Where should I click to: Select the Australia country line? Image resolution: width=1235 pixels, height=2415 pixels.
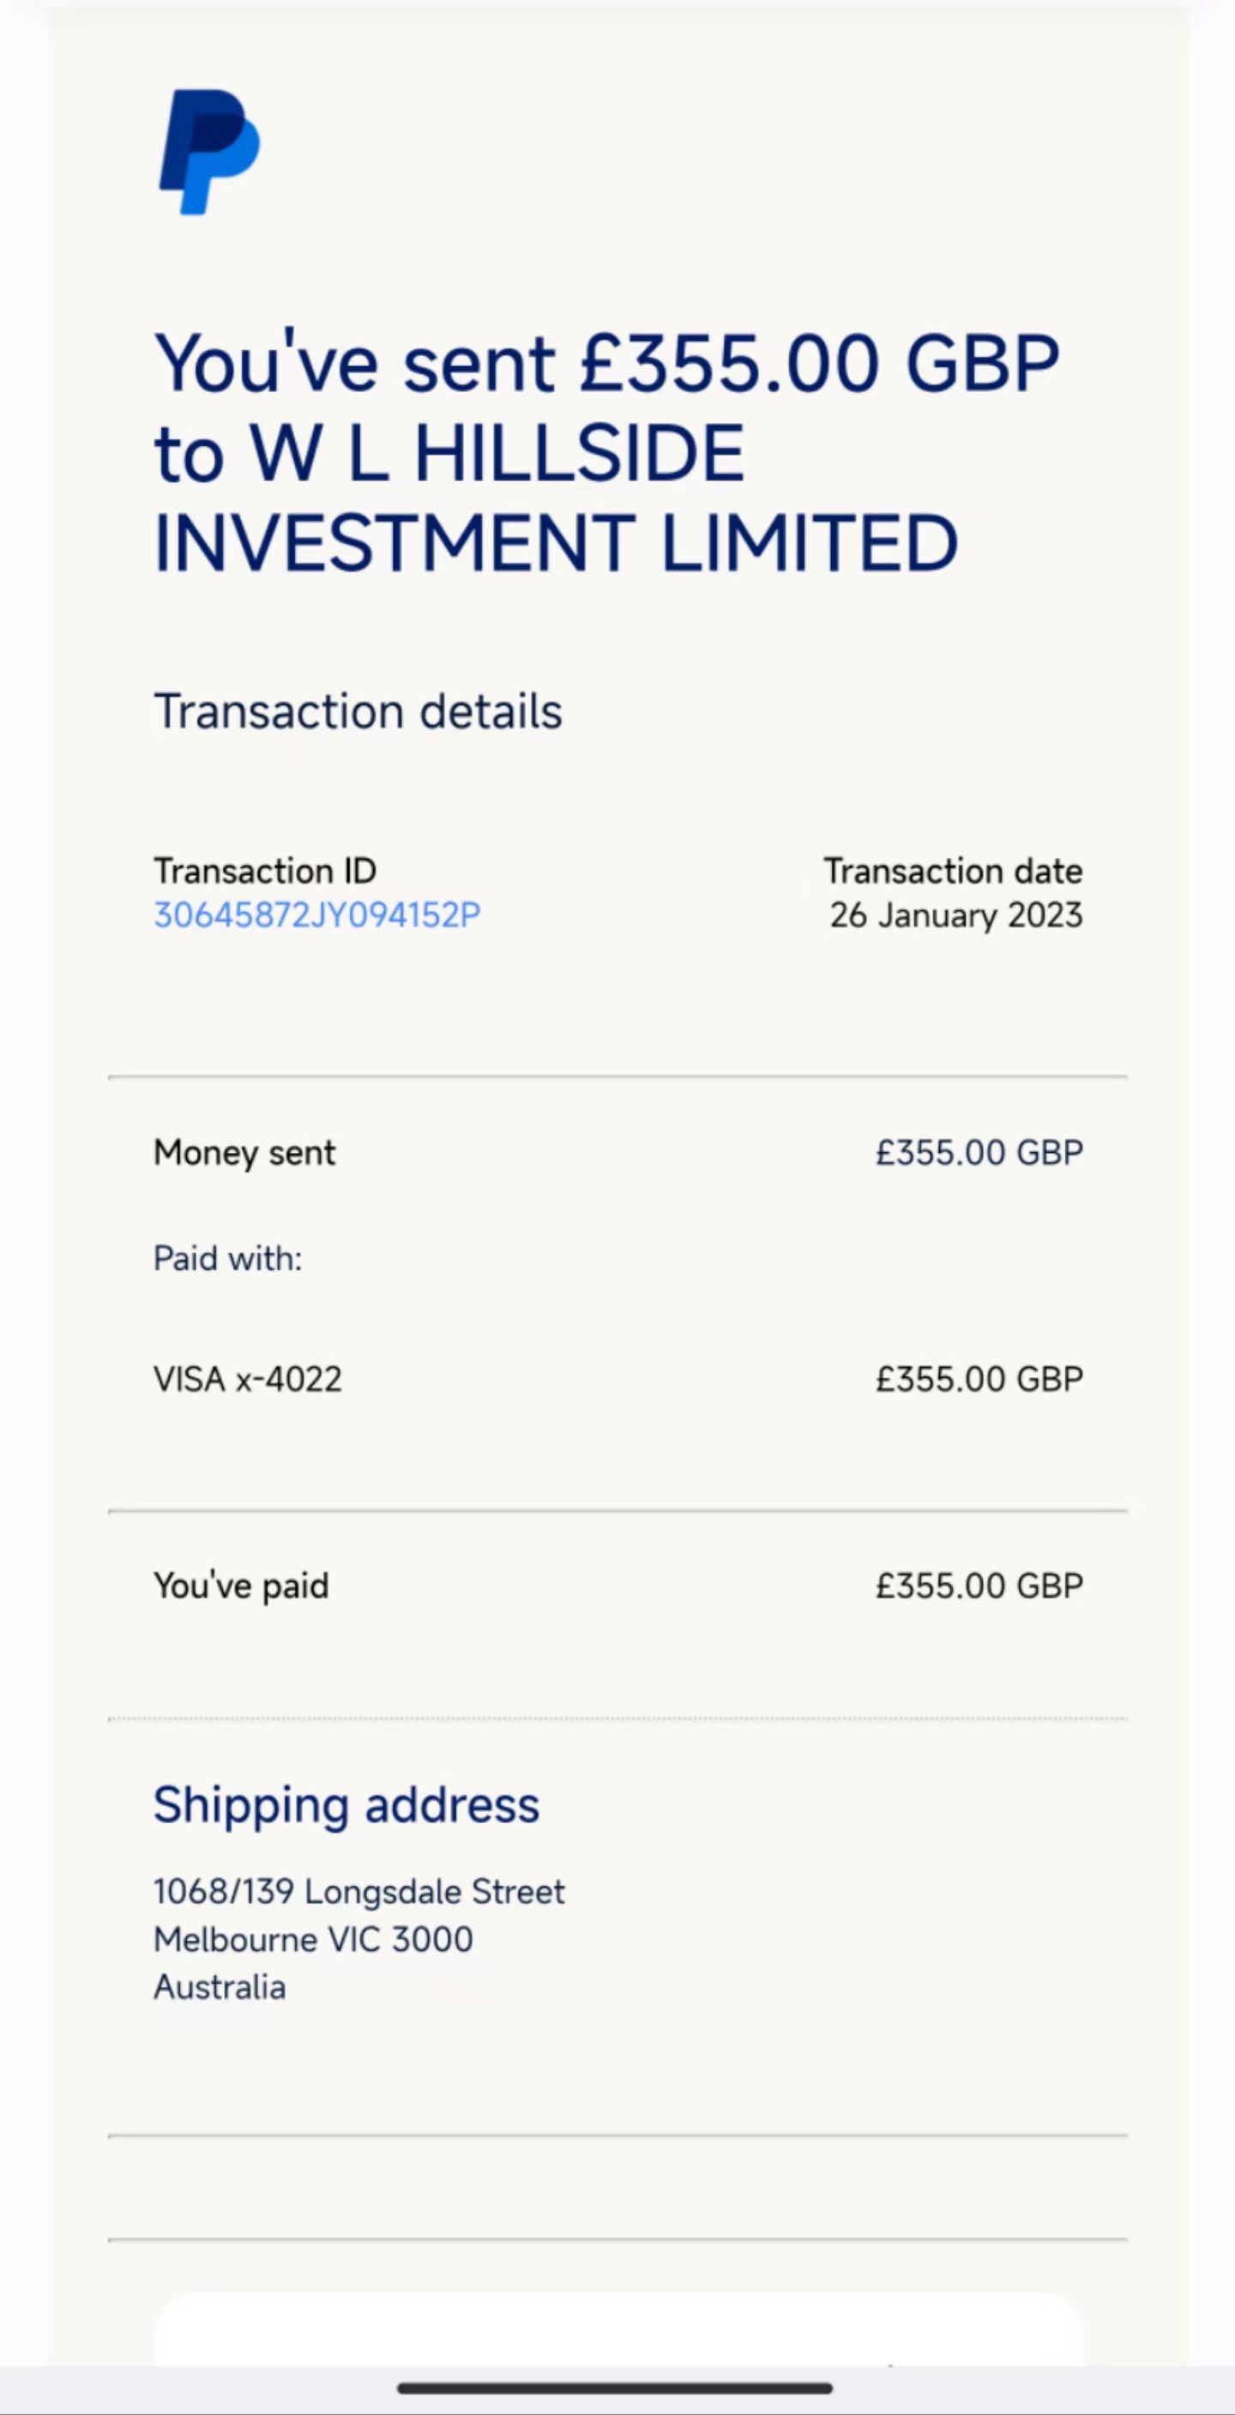click(220, 1988)
